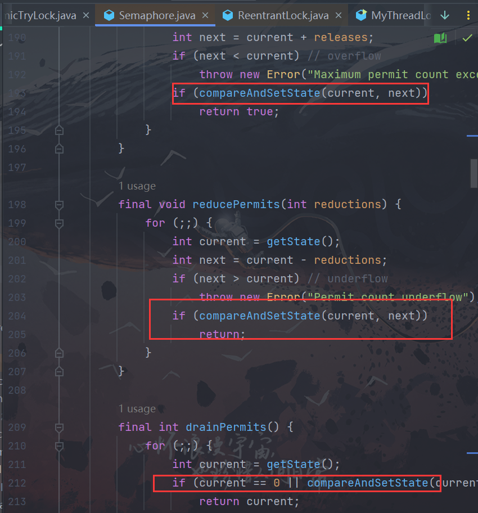
Task: Collapse the fold end marker at line 206
Action: 59,353
